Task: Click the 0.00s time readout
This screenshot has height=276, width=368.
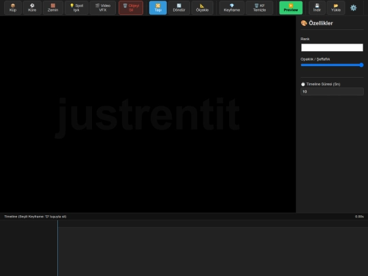Action: pyautogui.click(x=359, y=217)
